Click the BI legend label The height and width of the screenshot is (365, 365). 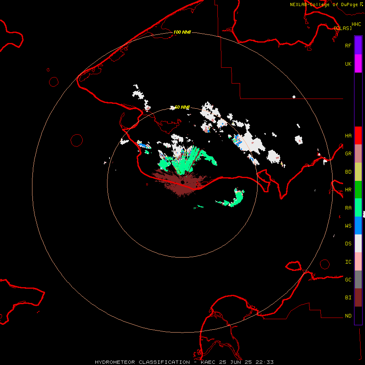pyautogui.click(x=348, y=298)
